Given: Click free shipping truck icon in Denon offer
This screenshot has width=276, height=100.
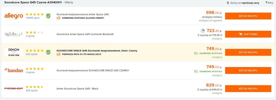Looking at the screenshot, I should tap(196, 53).
